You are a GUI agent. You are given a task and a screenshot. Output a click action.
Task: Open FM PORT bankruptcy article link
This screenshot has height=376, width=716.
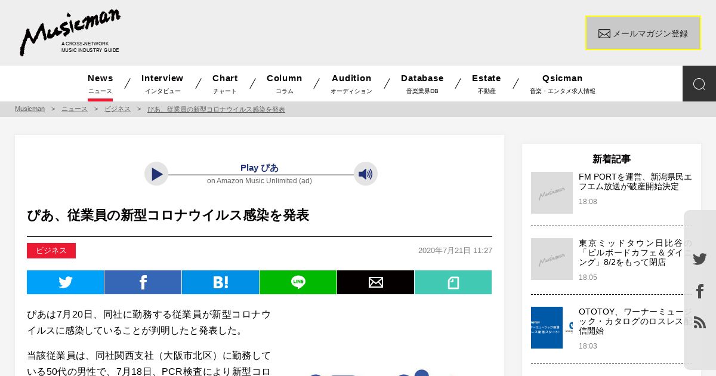tap(635, 181)
